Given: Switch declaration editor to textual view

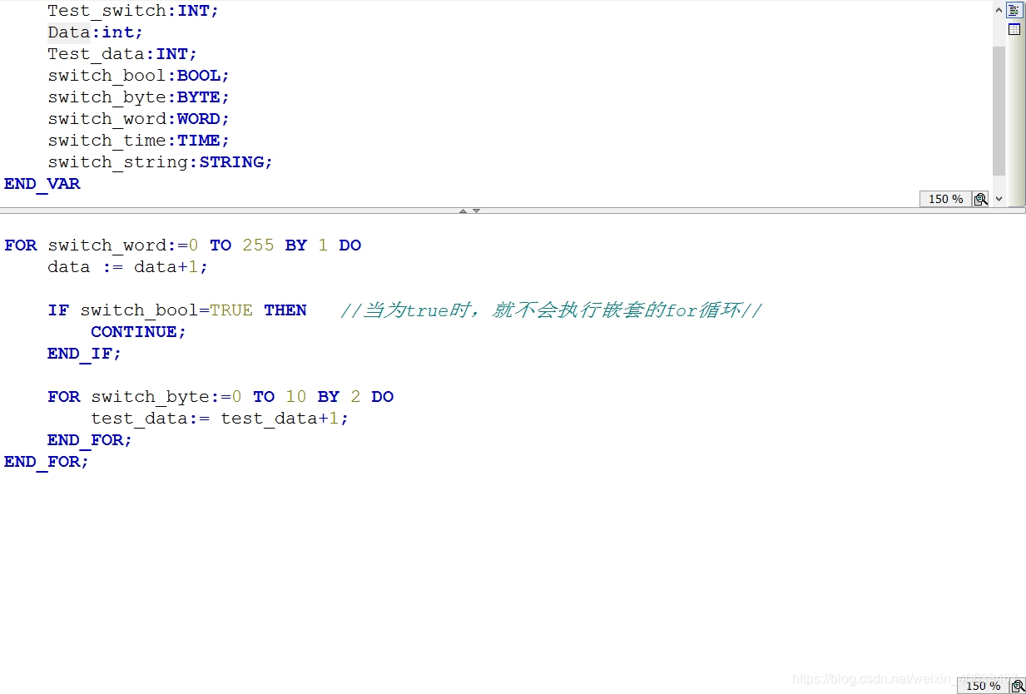Looking at the screenshot, I should click(x=1014, y=10).
